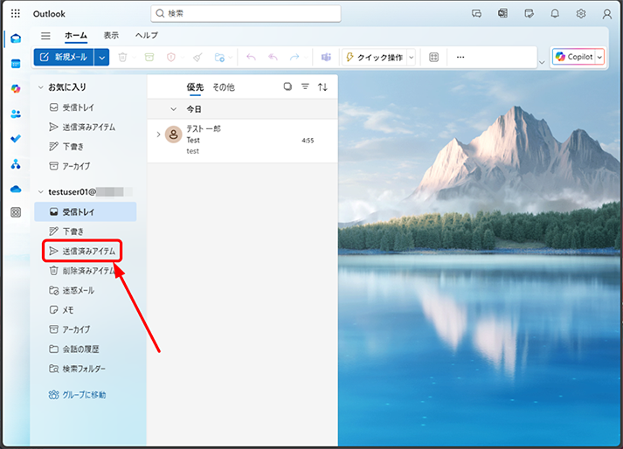
Task: Open the filter icon in message list
Action: point(305,86)
